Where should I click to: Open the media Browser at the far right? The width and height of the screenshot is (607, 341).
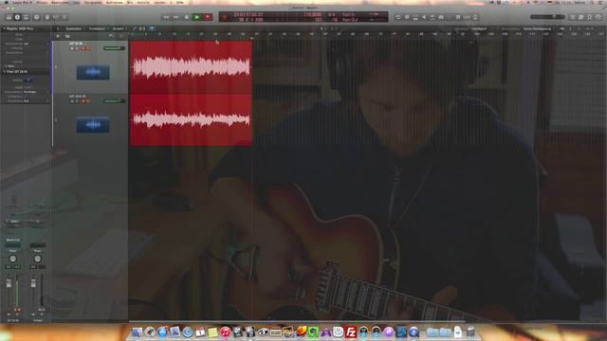[598, 17]
